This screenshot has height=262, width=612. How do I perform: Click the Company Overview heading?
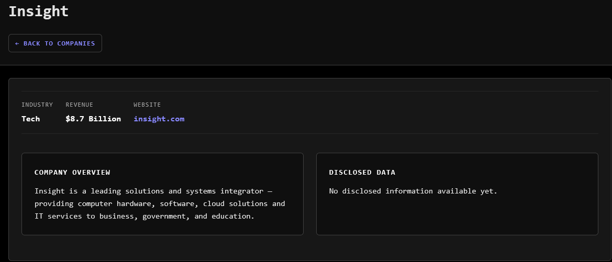click(x=72, y=172)
